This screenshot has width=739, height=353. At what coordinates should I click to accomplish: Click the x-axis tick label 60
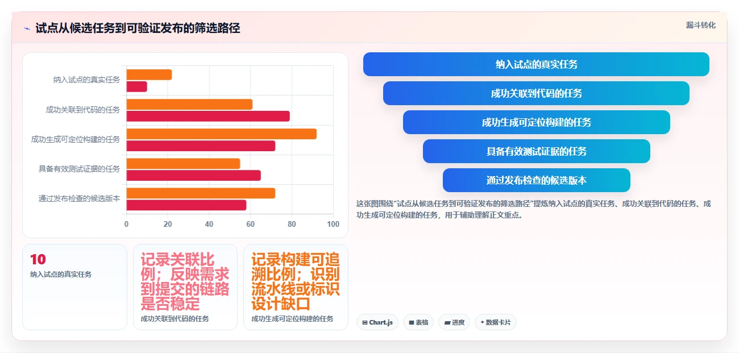click(251, 224)
